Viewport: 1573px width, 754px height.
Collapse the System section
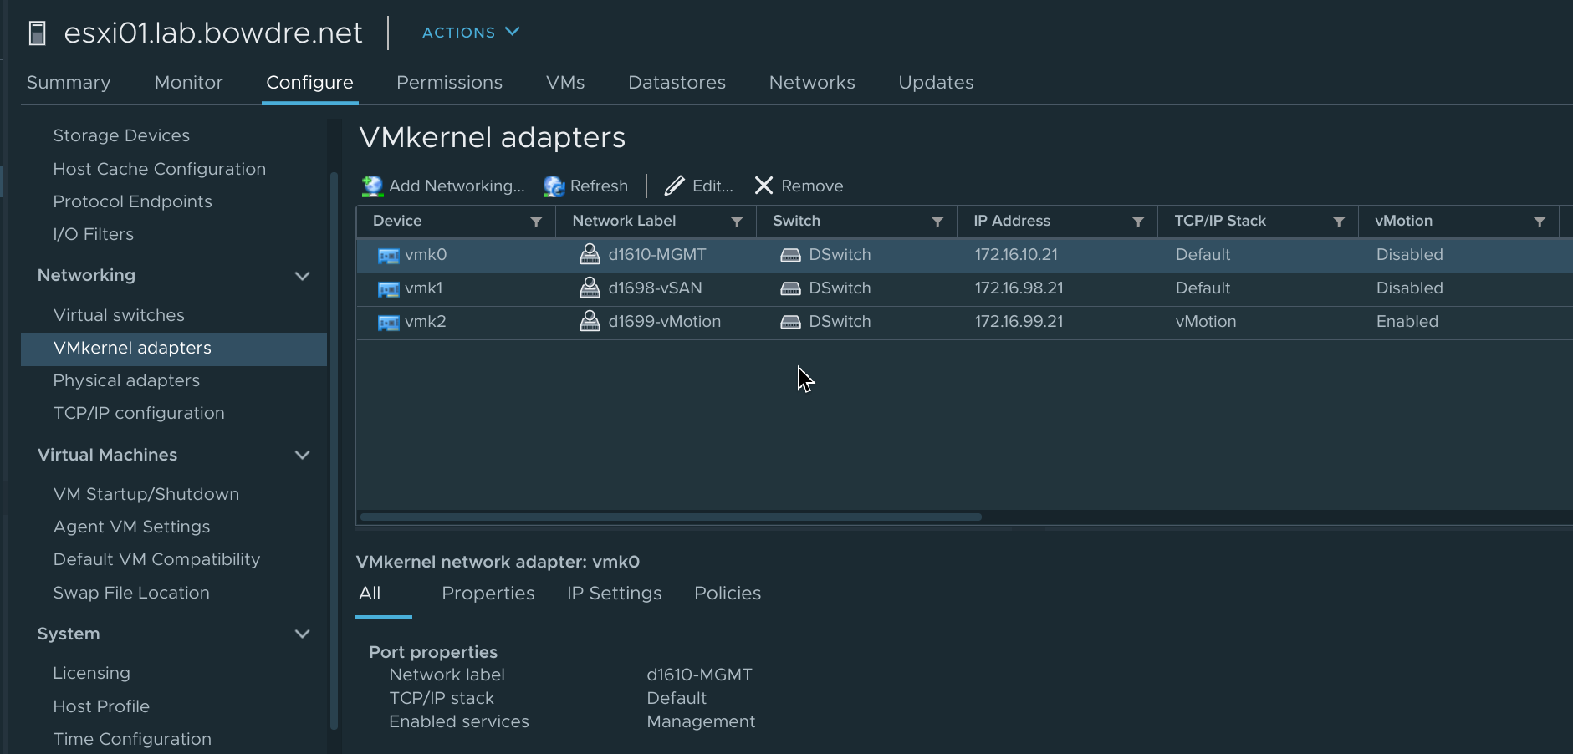pyautogui.click(x=303, y=634)
